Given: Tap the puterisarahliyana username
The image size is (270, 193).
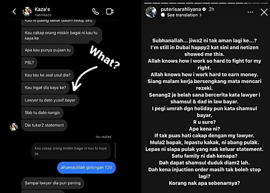Looking at the screenshot, I should coord(181,9).
